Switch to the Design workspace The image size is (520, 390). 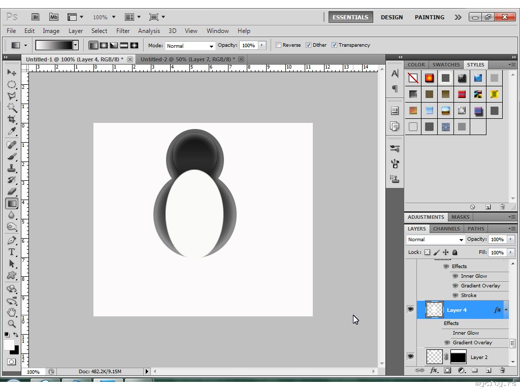(392, 17)
